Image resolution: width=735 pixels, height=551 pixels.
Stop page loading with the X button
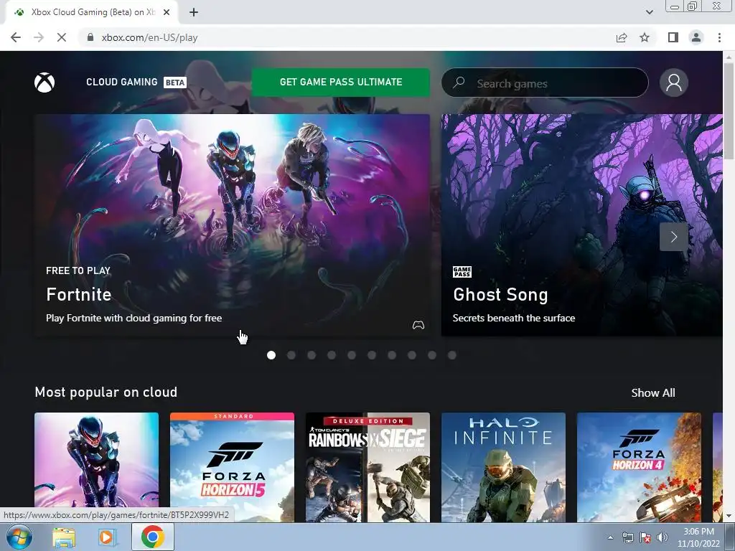coord(62,37)
